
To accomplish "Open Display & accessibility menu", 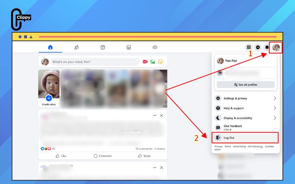I will click(x=246, y=118).
